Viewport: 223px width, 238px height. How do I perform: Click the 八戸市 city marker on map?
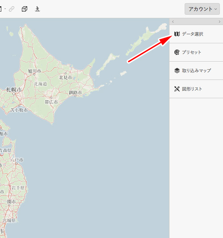pos(16,163)
